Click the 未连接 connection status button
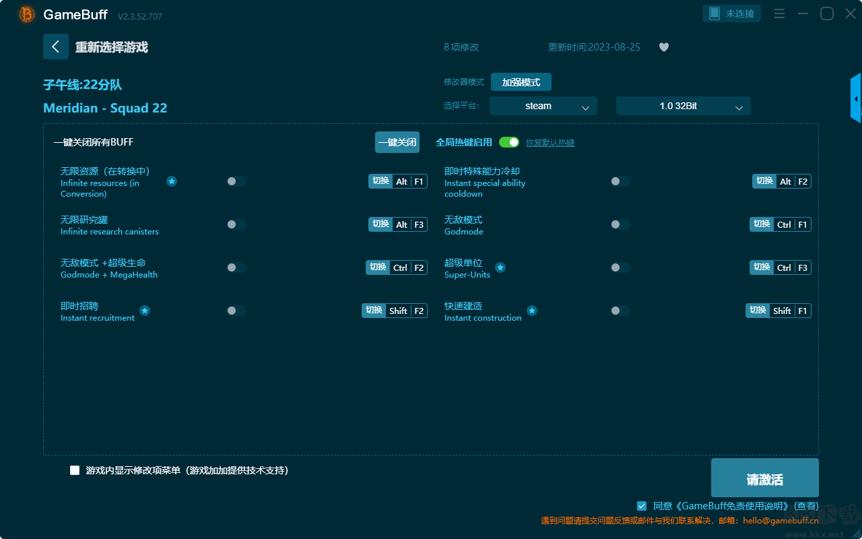862x539 pixels. point(732,13)
